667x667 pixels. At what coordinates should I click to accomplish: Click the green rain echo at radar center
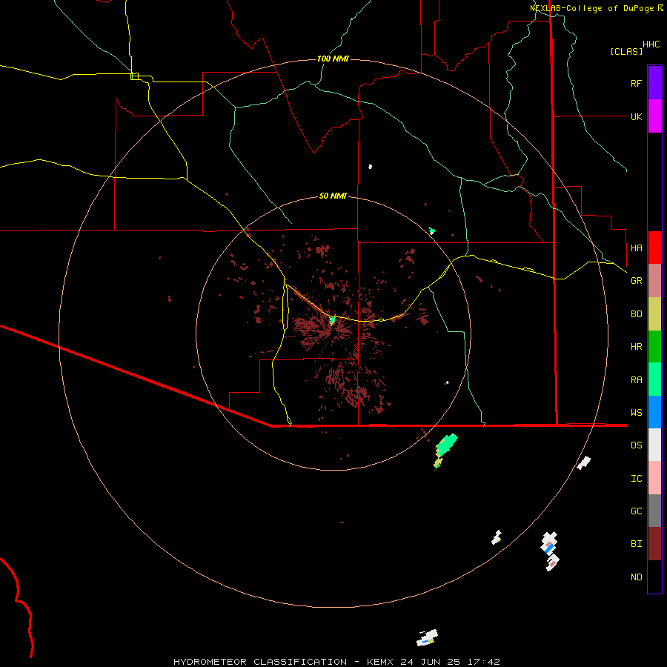[x=333, y=320]
